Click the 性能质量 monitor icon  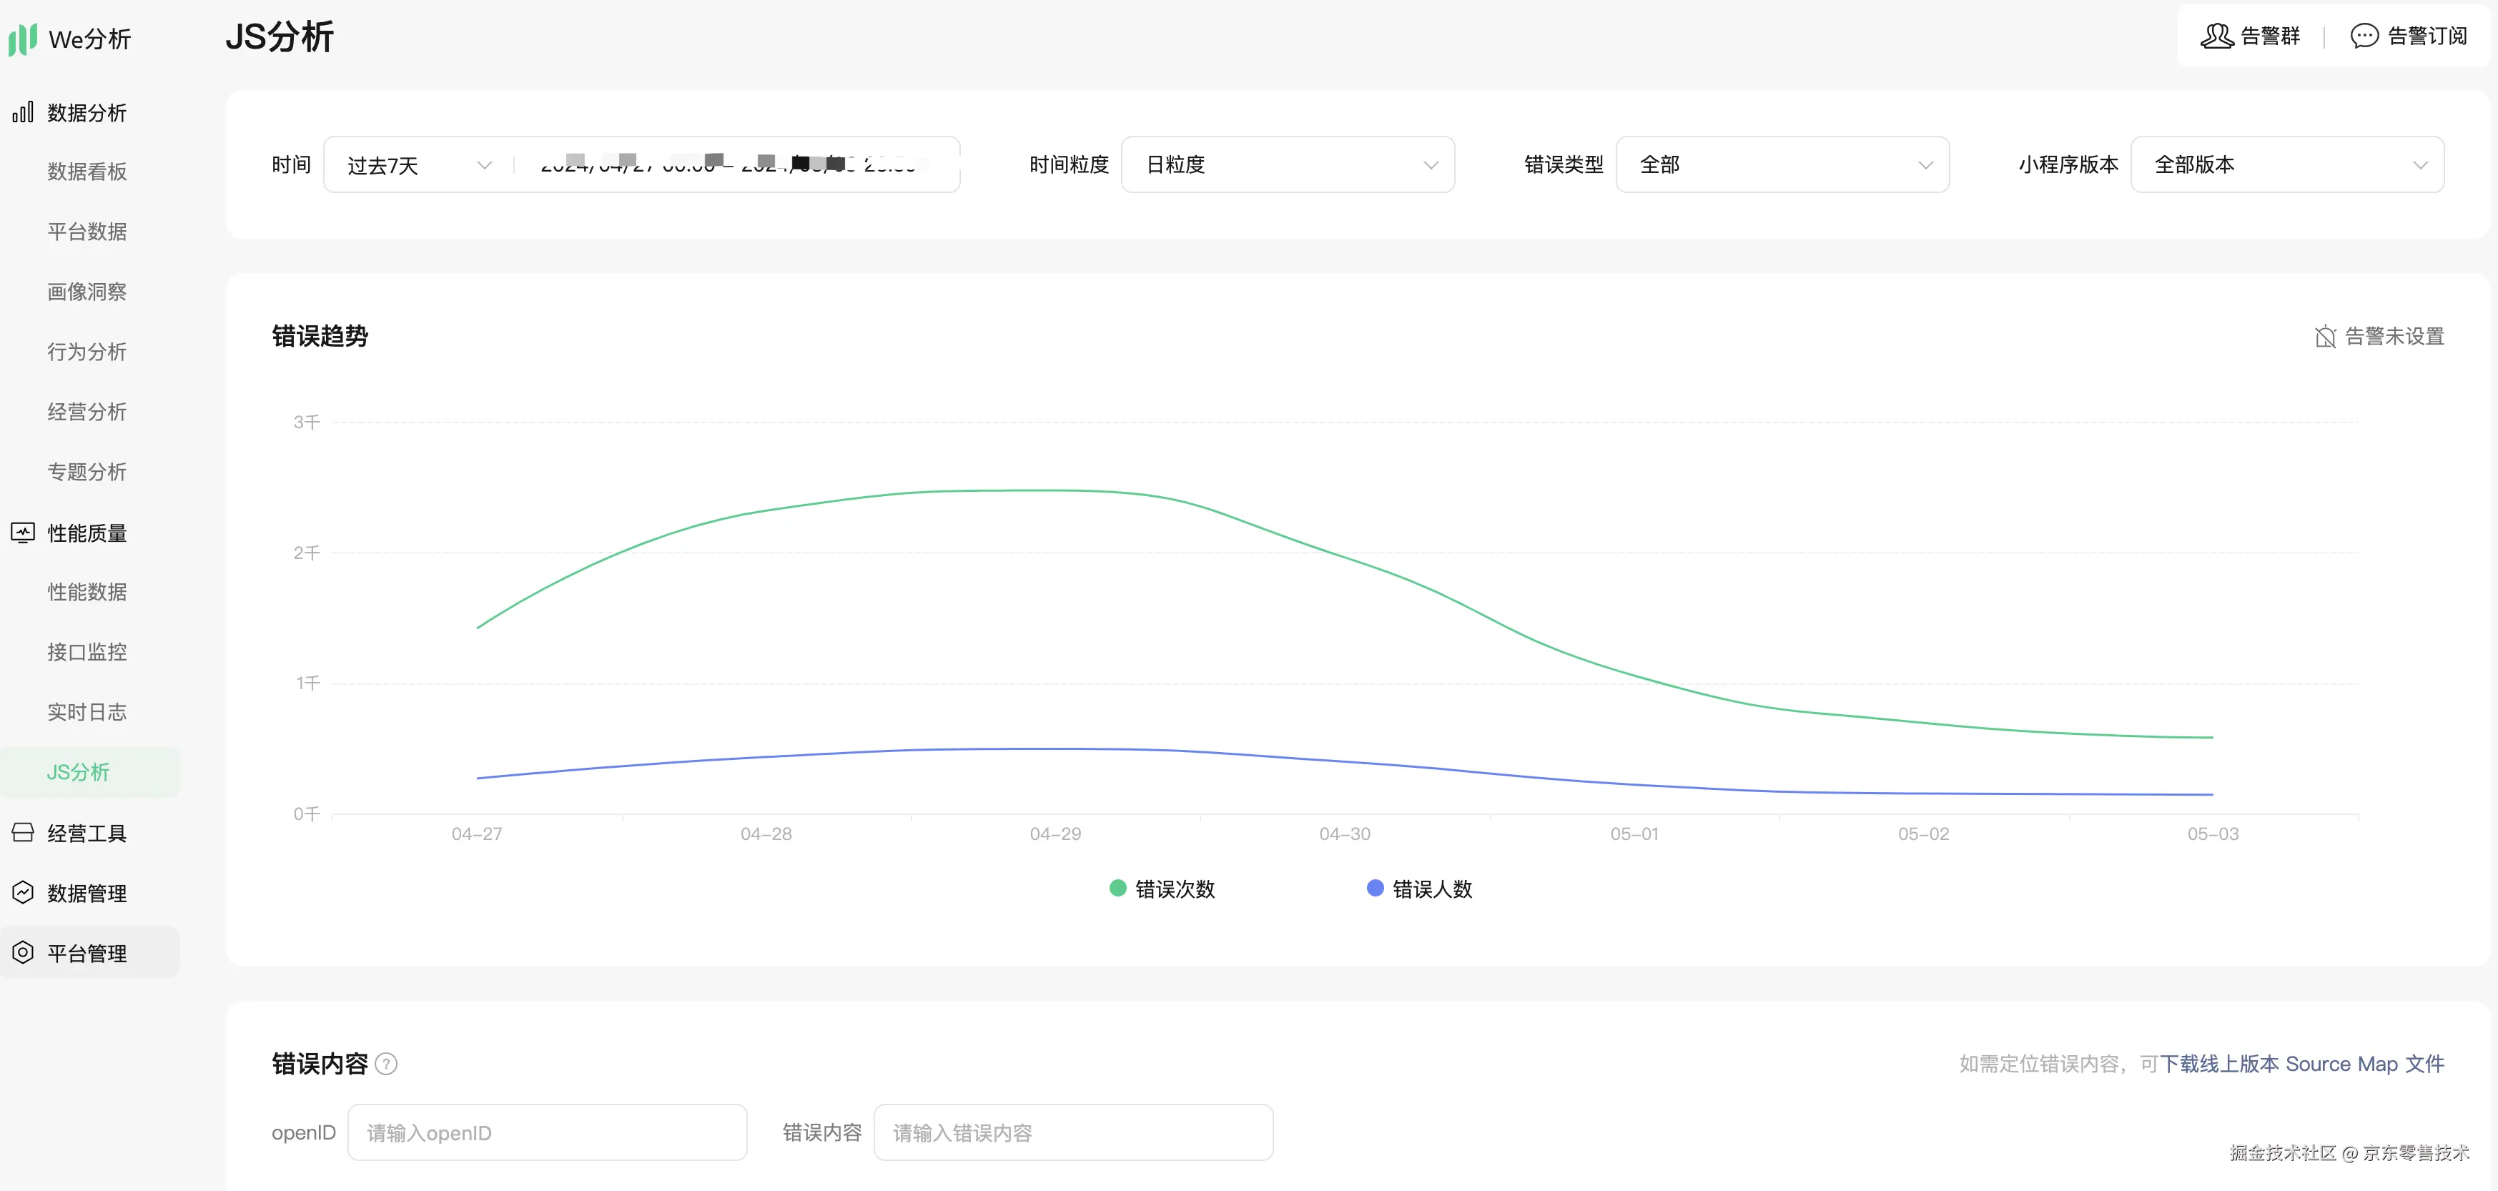[22, 533]
